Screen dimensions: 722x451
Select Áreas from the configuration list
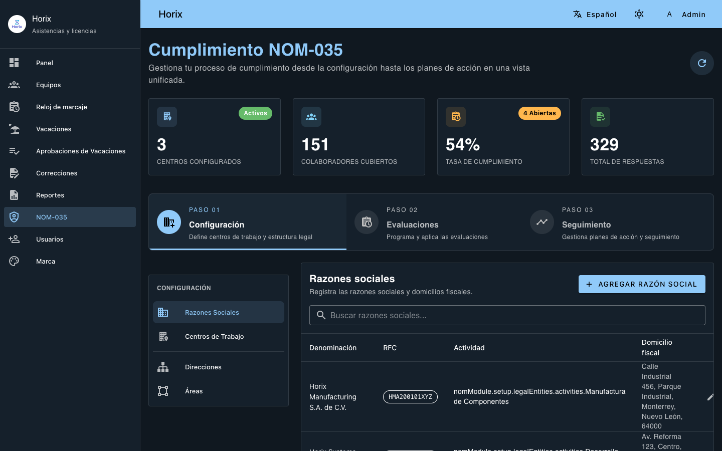tap(194, 391)
